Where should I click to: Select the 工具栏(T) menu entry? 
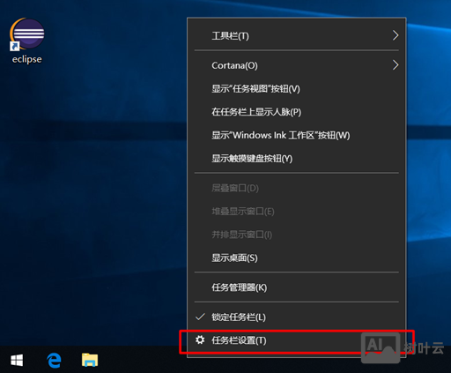297,36
